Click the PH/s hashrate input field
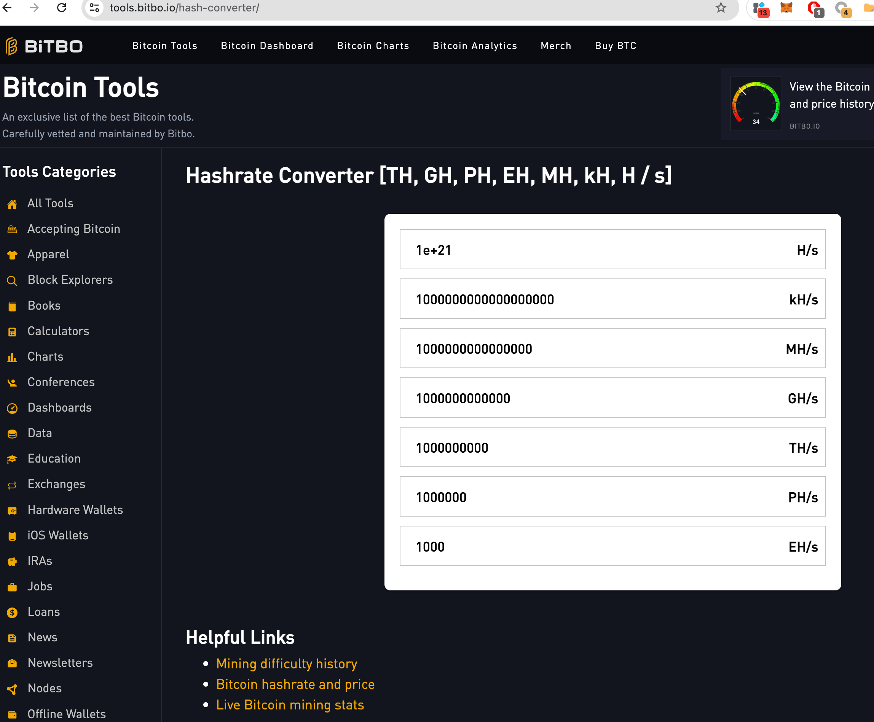This screenshot has width=874, height=722. tap(612, 496)
